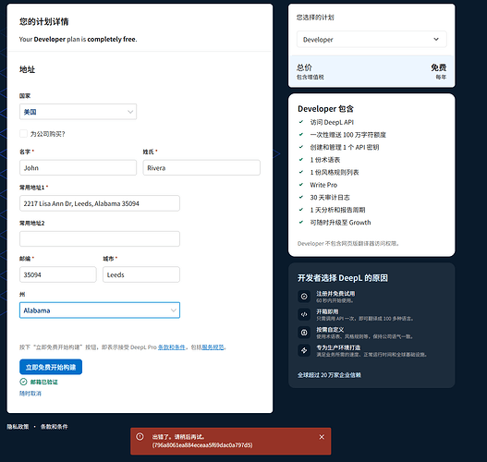The image size is (487, 462).
Task: Tick the 为公司购买? checkbox
Action: pos(24,134)
